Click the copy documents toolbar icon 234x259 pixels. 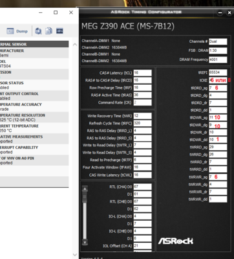point(48,31)
